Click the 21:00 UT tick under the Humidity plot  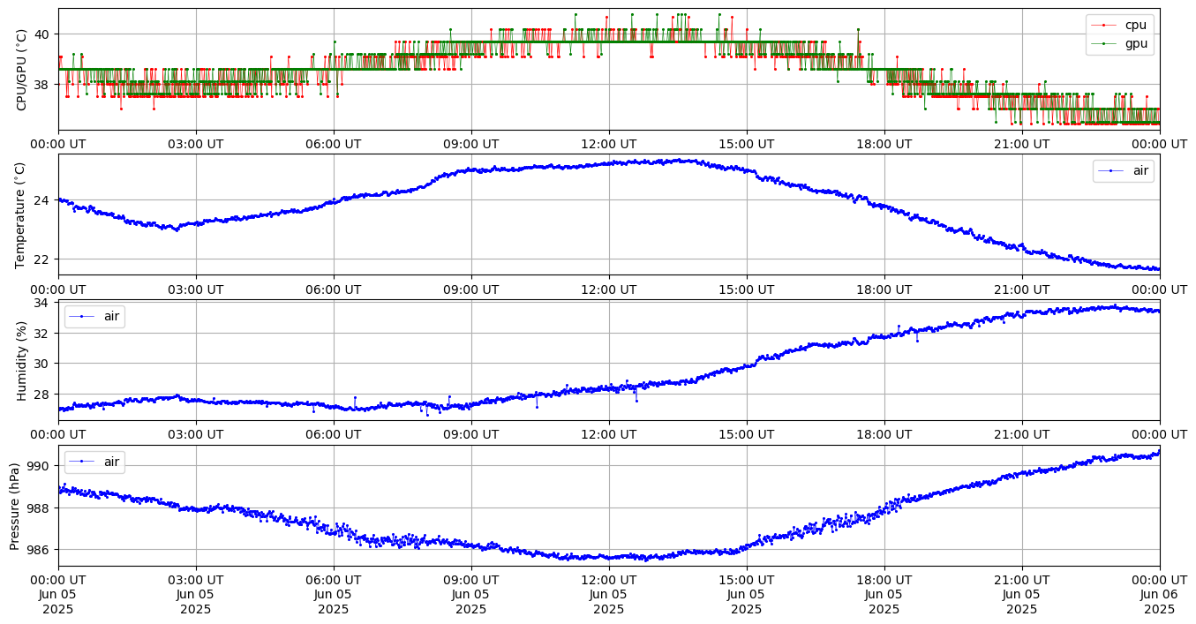(1021, 434)
